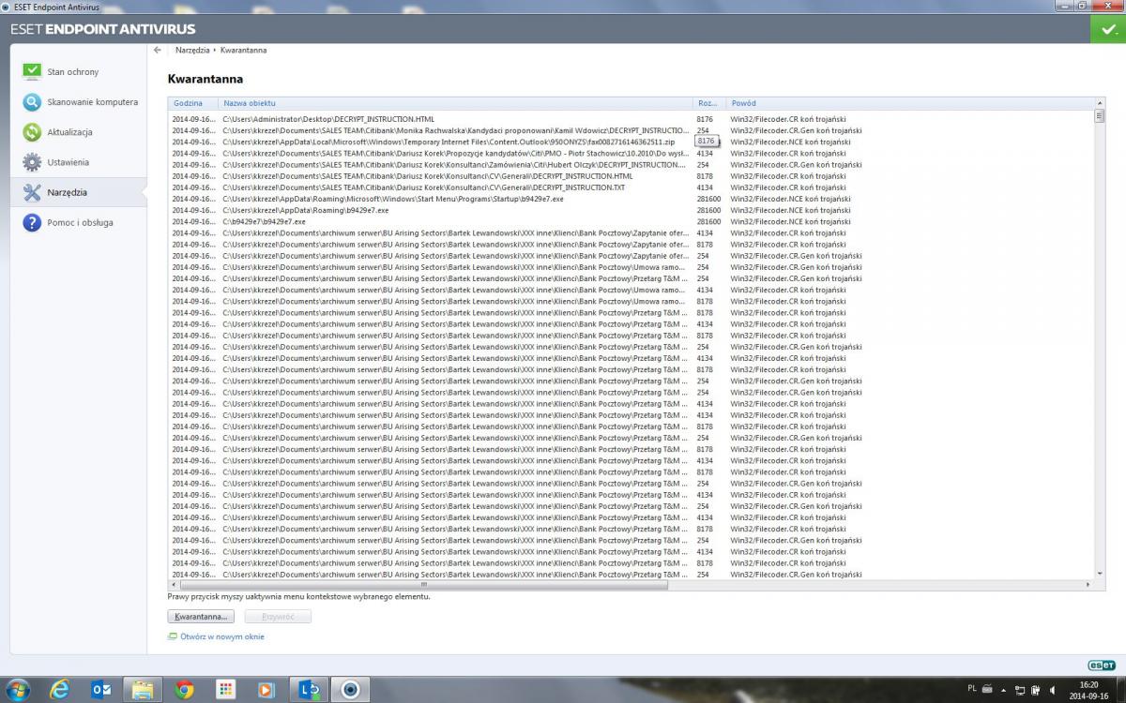Select the Hubert Olczyk DECRYPT_INSTRUCTION row

pyautogui.click(x=631, y=164)
